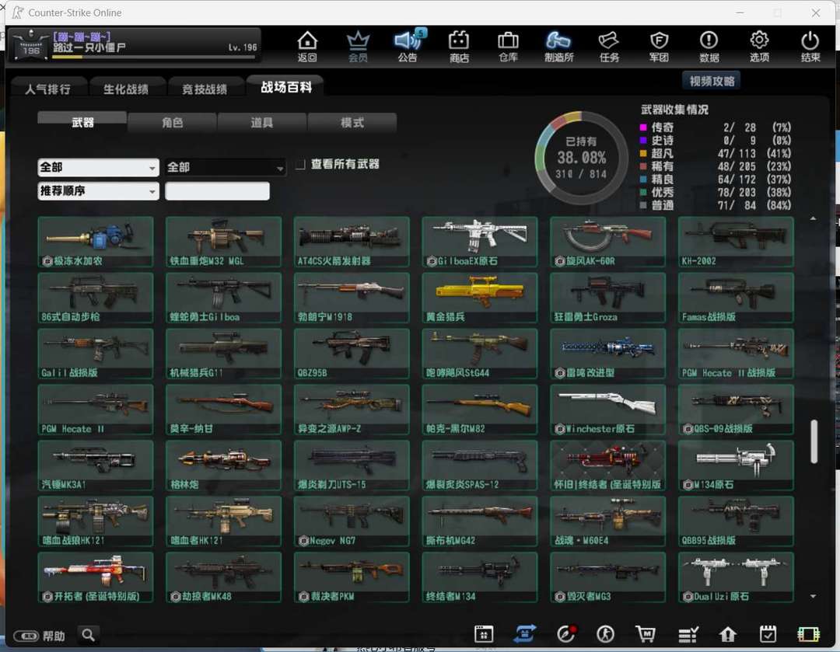
Task: Select the 开拓者(圣诞特别版) weapon card
Action: tap(96, 577)
